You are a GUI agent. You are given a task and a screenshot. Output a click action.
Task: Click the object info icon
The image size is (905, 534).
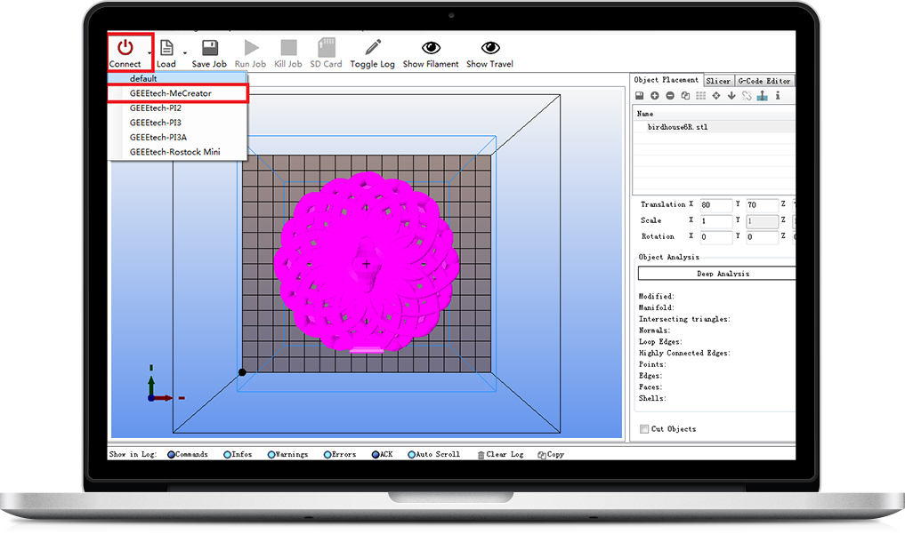pos(778,96)
